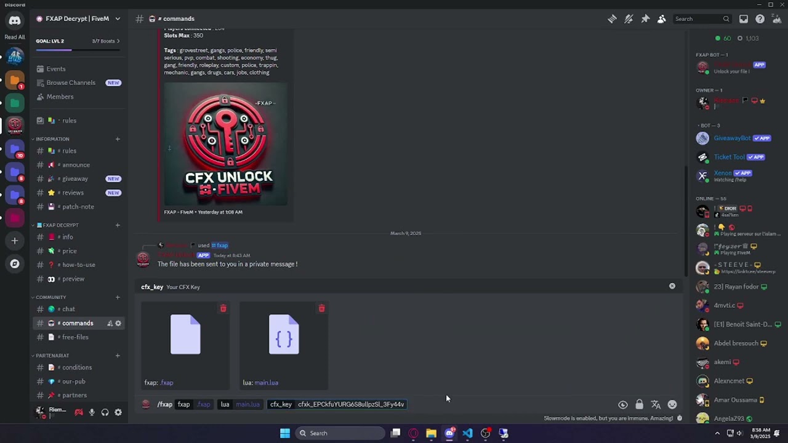Open the Help question mark icon
This screenshot has width=788, height=443.
coord(760,19)
